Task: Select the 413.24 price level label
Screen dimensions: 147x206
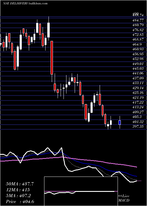Action: click(x=138, y=108)
